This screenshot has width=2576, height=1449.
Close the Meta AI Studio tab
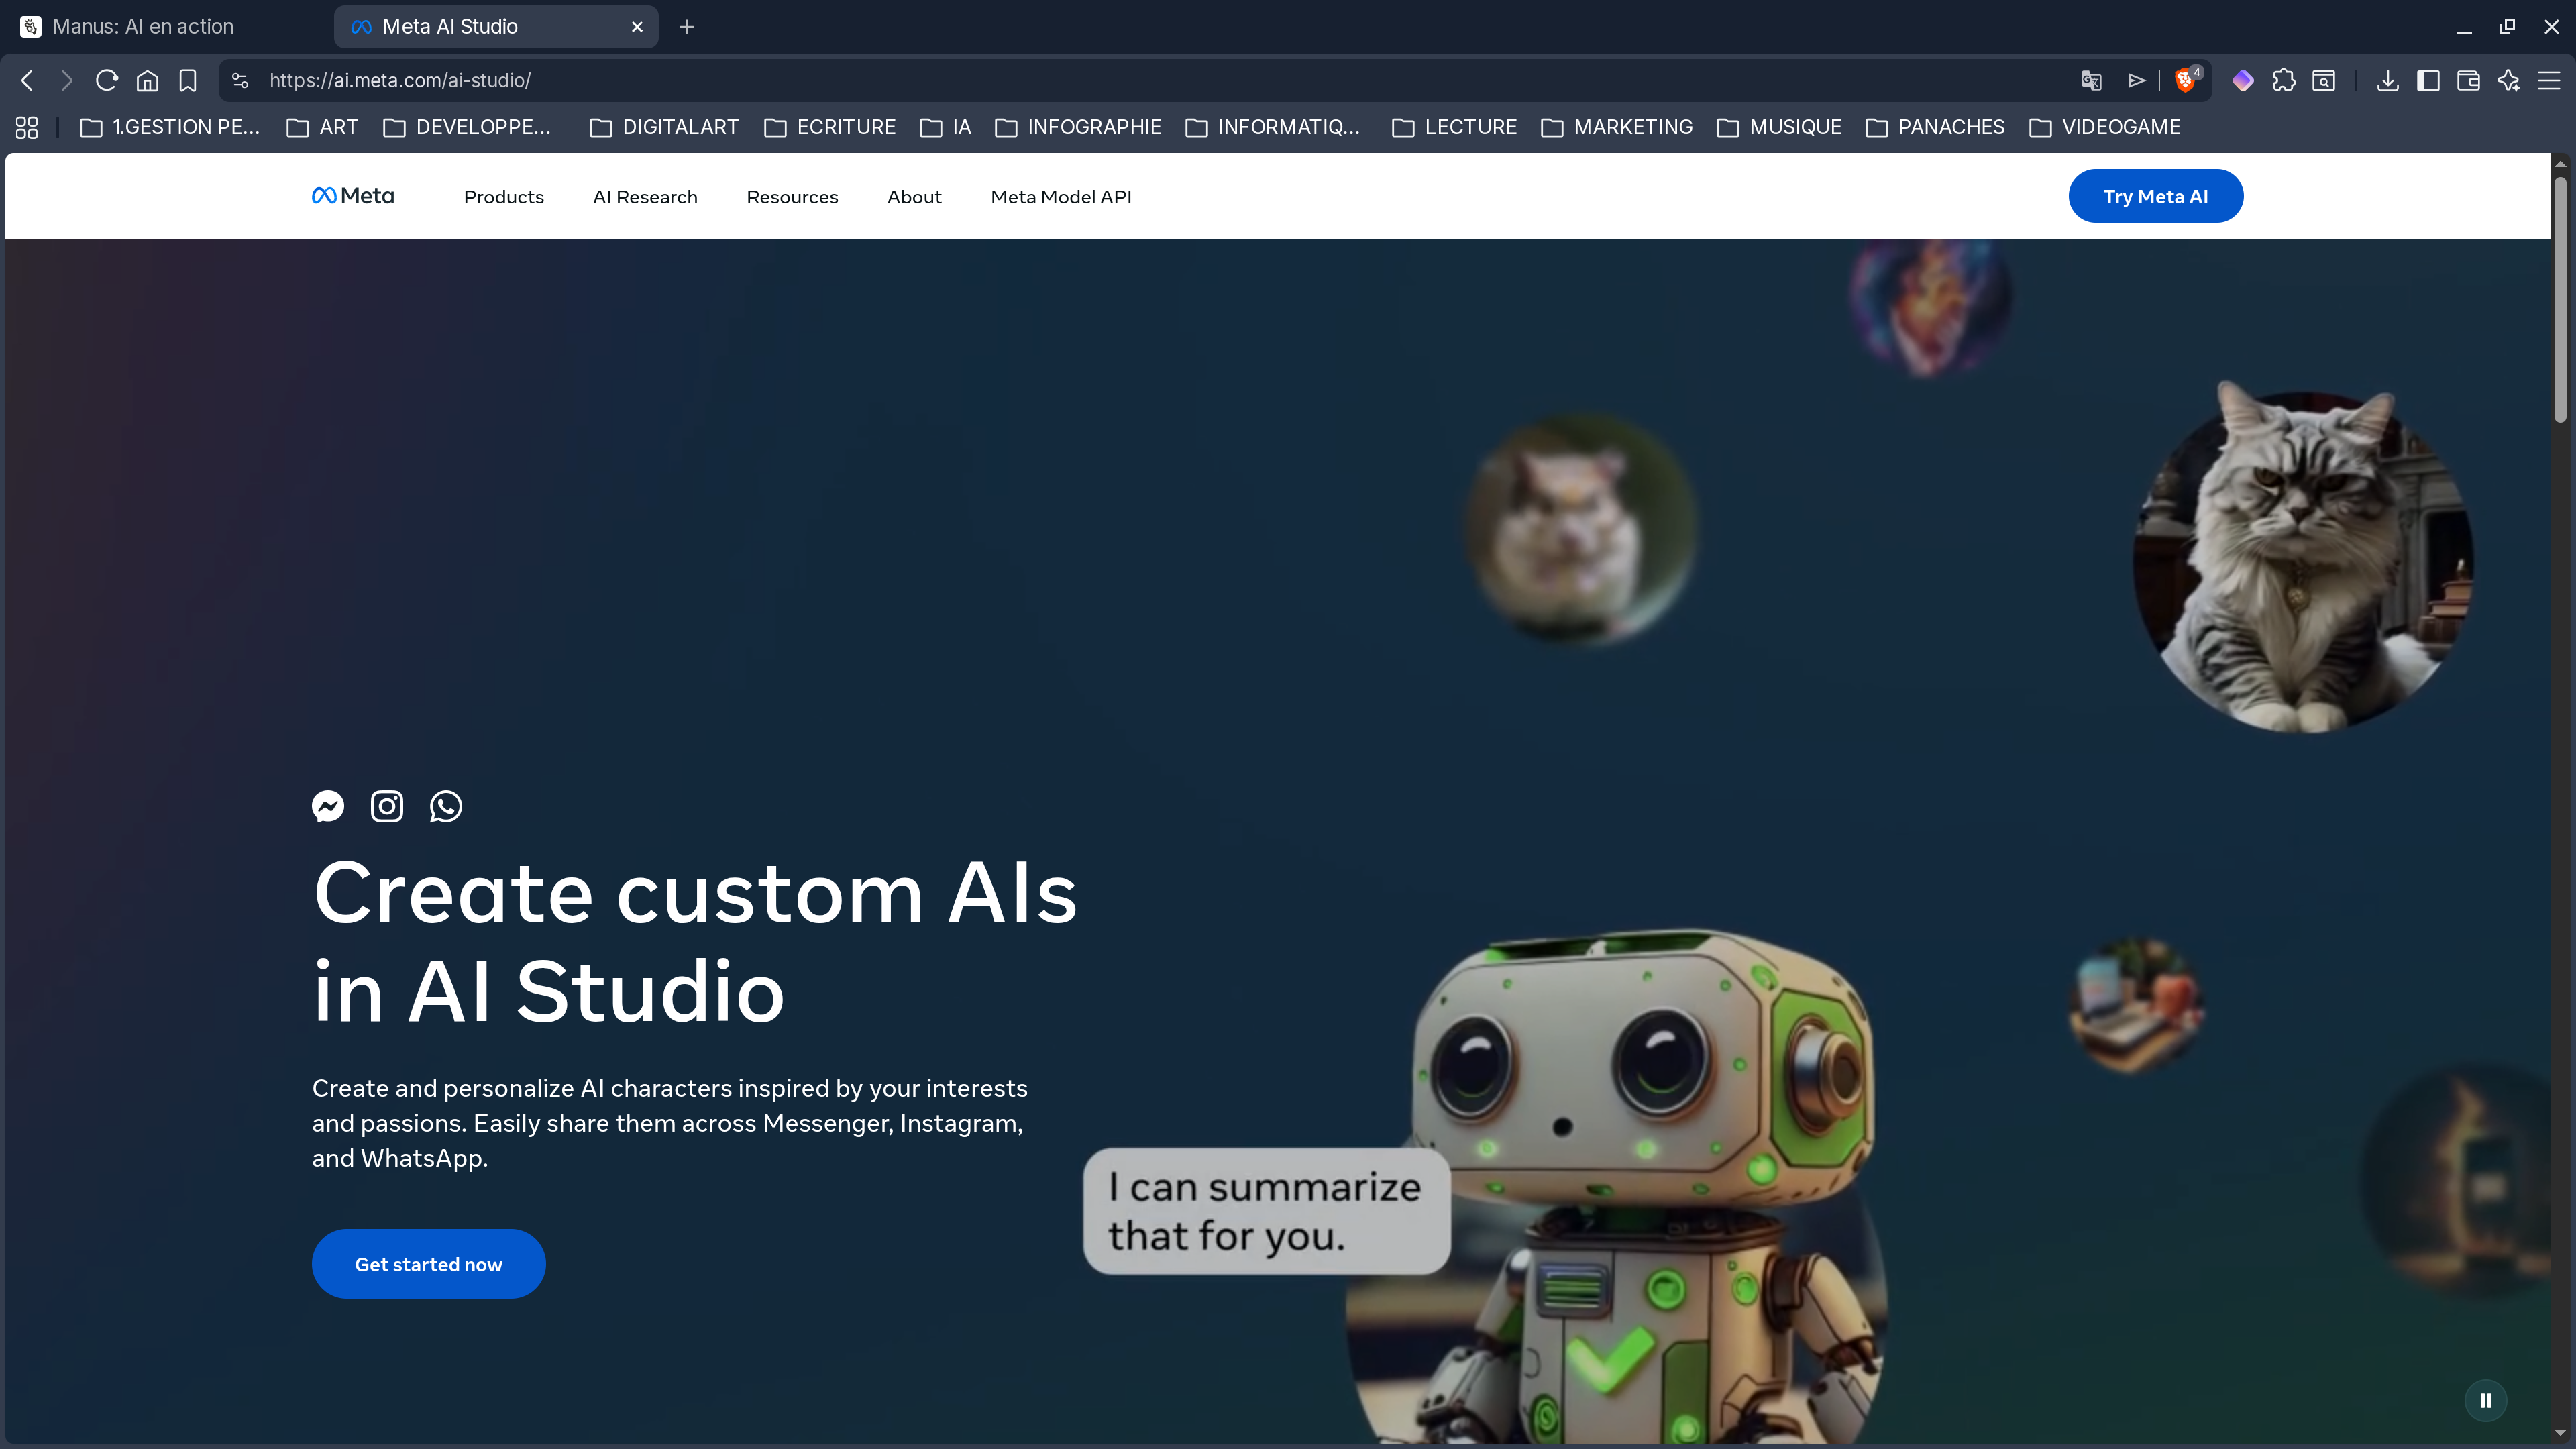tap(637, 27)
